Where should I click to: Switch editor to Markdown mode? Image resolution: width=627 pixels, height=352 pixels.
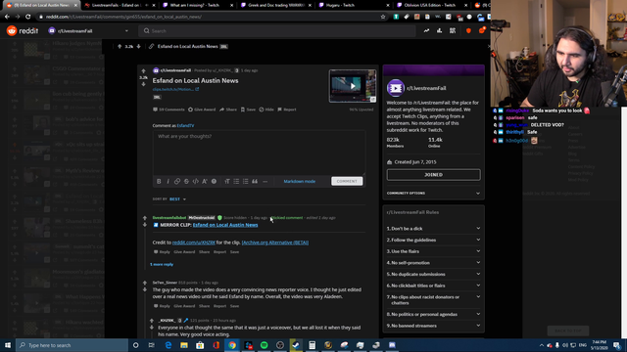tap(299, 181)
